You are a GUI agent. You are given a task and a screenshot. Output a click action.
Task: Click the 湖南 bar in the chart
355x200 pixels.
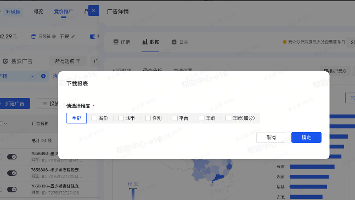coord(309,176)
